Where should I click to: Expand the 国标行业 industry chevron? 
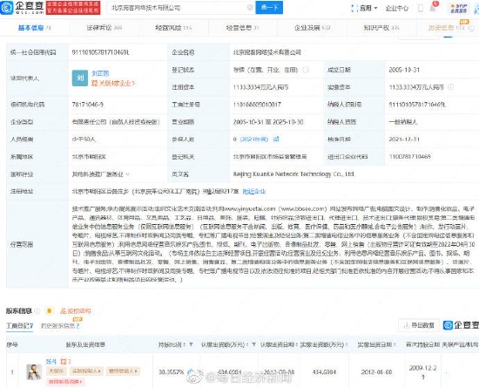(x=128, y=174)
